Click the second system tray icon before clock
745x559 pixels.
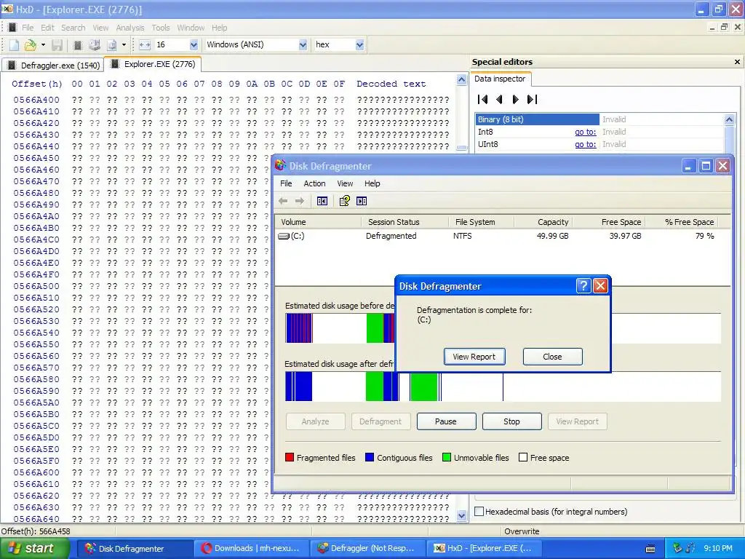[690, 548]
